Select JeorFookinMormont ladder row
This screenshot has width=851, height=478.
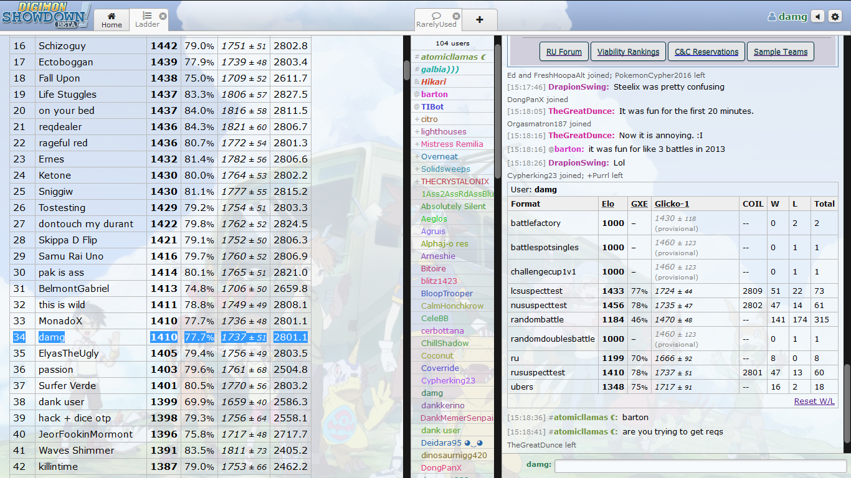[160, 434]
